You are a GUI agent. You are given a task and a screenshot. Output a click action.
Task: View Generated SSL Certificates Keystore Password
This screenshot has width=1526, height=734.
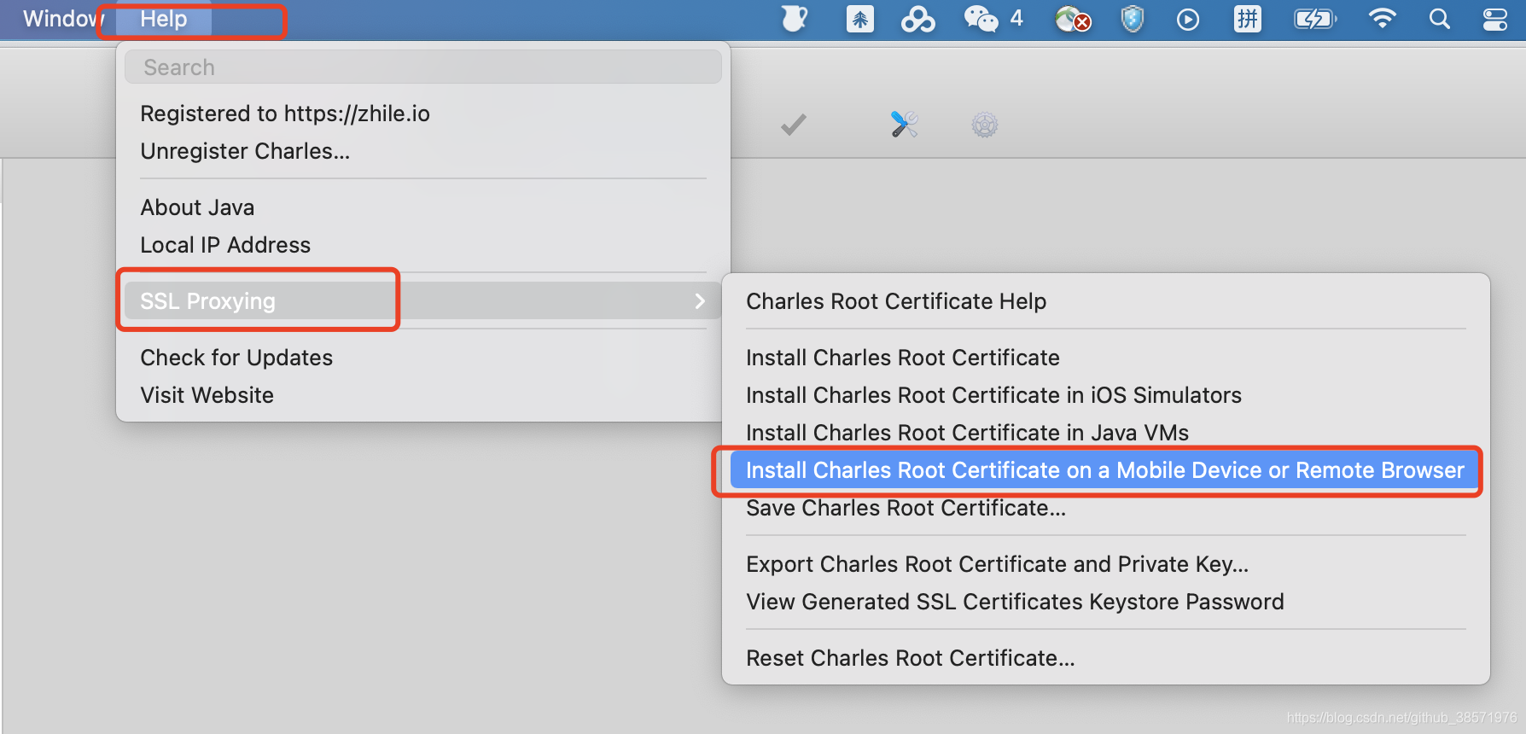(1015, 602)
